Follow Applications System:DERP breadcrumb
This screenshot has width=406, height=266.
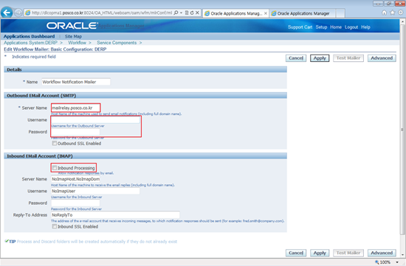click(30, 43)
